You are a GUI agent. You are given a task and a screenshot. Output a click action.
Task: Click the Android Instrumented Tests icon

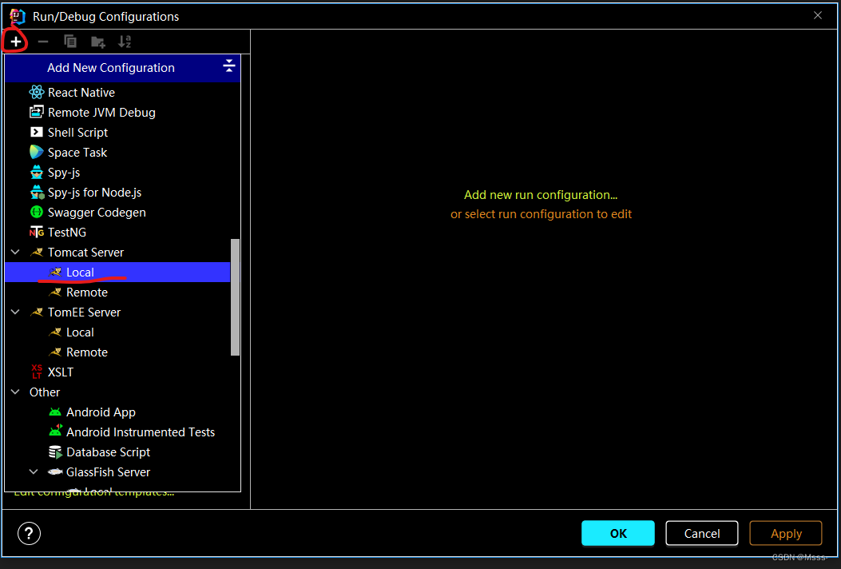(x=54, y=432)
